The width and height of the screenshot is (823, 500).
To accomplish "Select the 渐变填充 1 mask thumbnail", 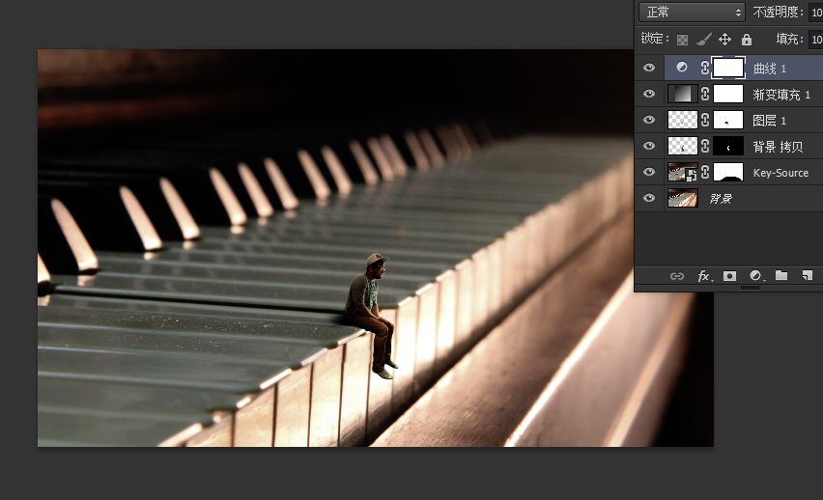I will tap(728, 94).
